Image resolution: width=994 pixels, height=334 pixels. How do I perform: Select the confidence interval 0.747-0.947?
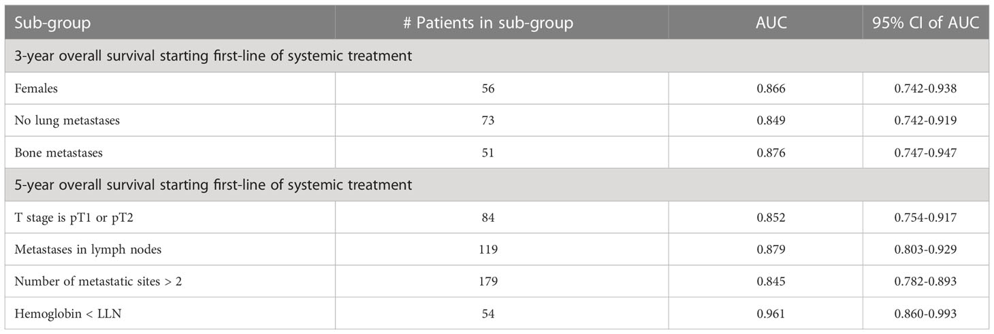925,152
